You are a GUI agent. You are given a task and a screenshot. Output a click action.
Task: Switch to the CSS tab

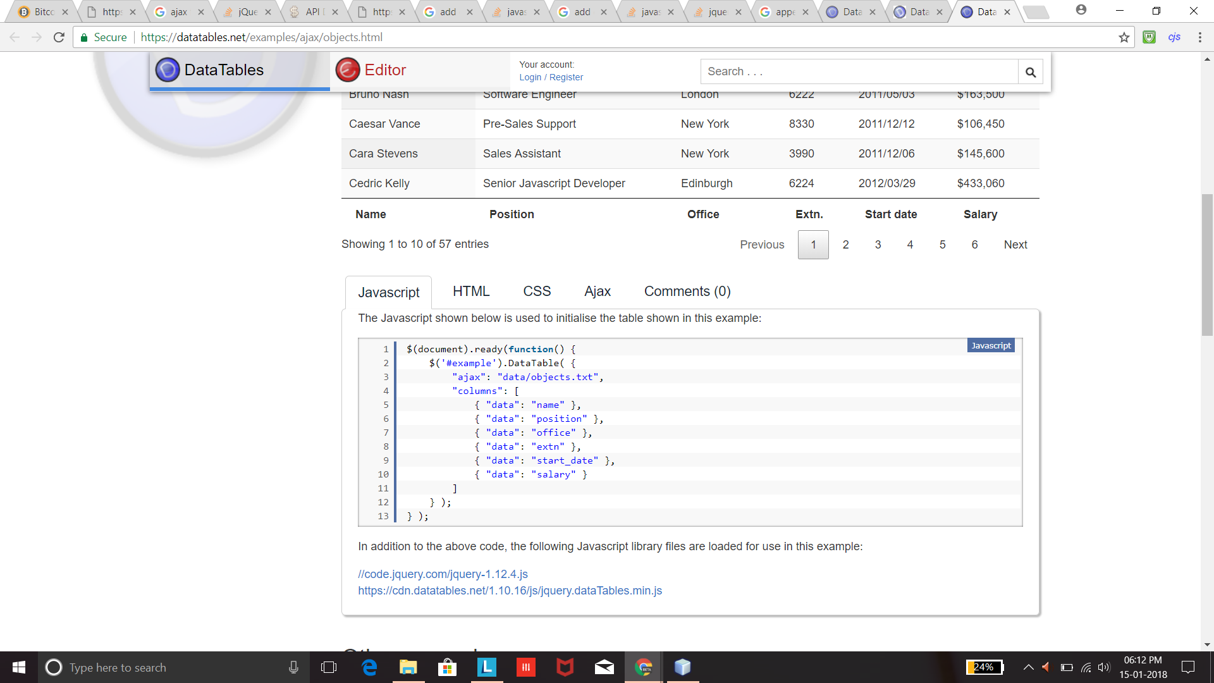[x=537, y=291]
